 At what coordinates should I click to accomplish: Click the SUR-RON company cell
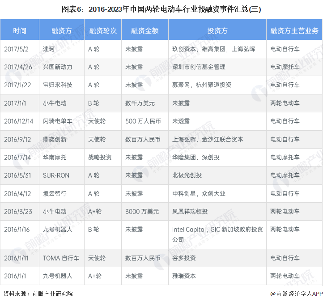click(x=56, y=175)
